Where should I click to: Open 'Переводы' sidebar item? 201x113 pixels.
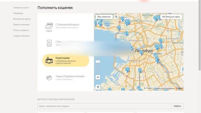18,13
